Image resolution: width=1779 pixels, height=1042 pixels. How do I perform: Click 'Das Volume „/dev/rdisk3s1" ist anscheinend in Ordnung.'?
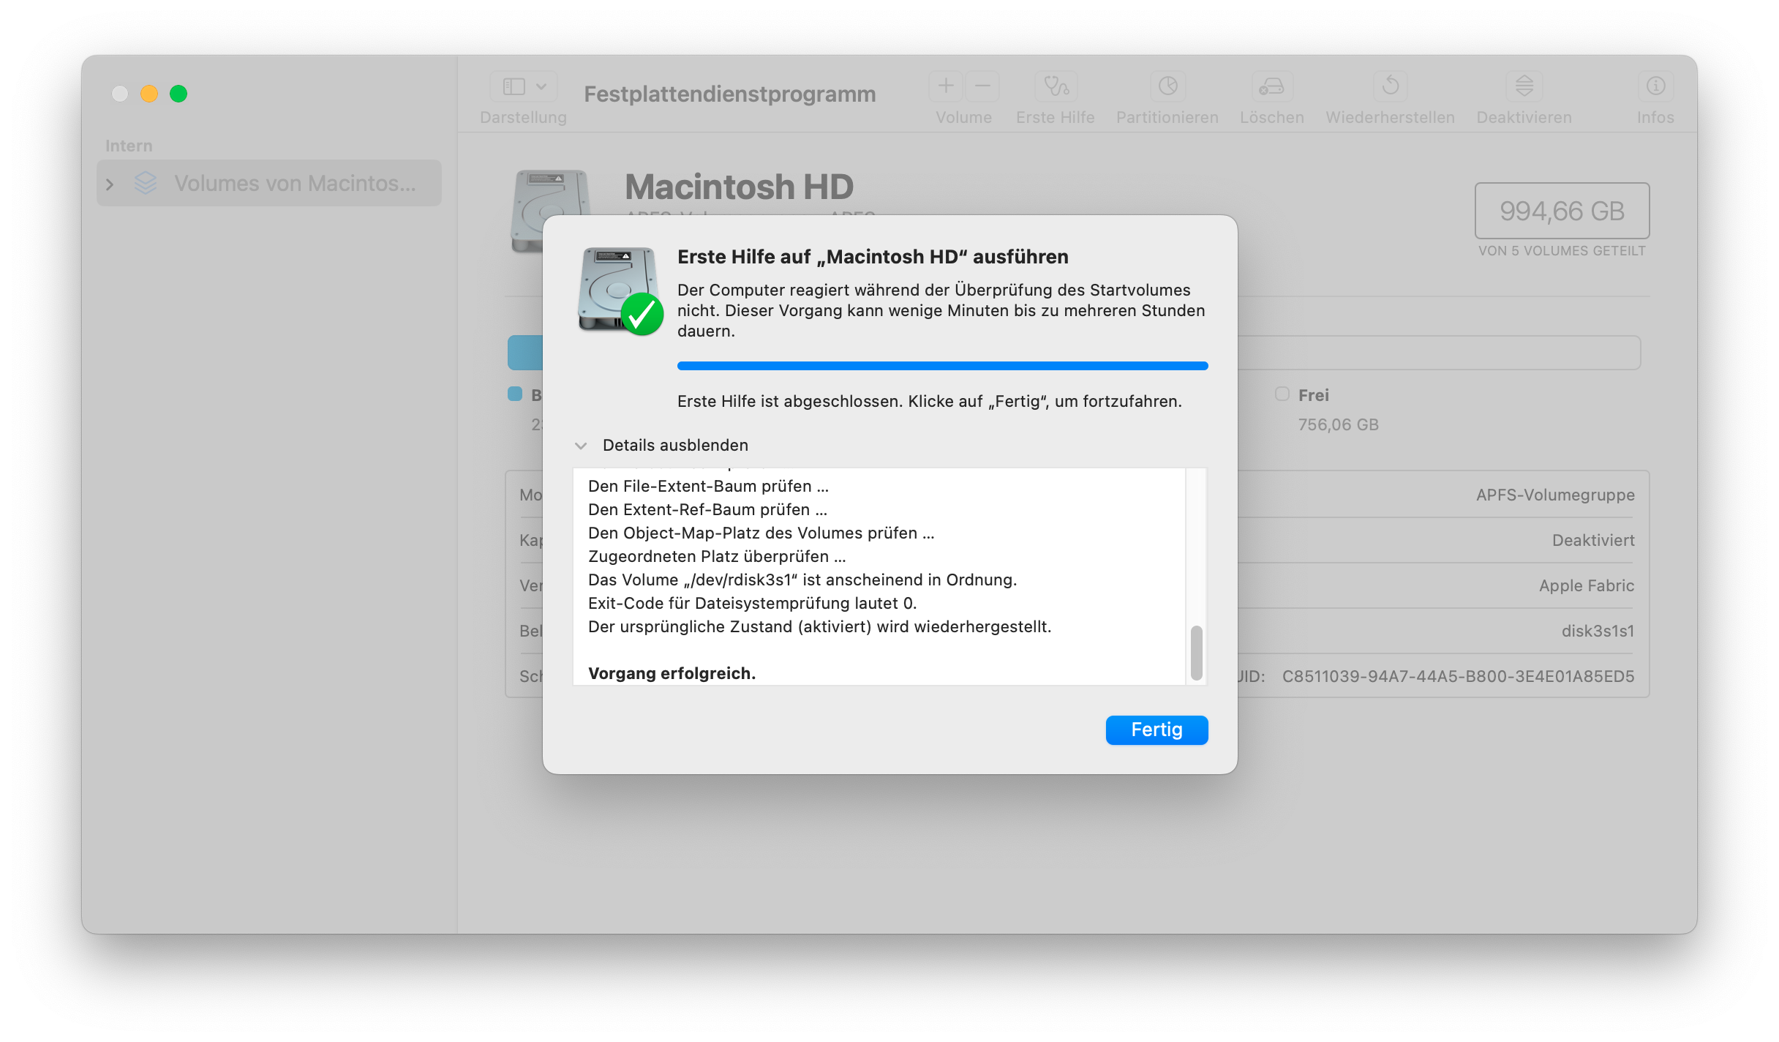802,580
